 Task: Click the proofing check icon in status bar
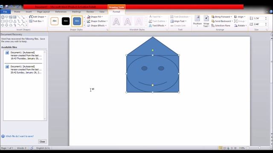(x=32, y=148)
